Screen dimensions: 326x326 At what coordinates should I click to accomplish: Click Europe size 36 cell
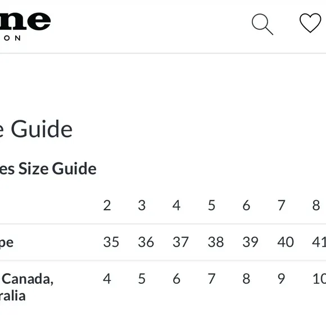(146, 242)
